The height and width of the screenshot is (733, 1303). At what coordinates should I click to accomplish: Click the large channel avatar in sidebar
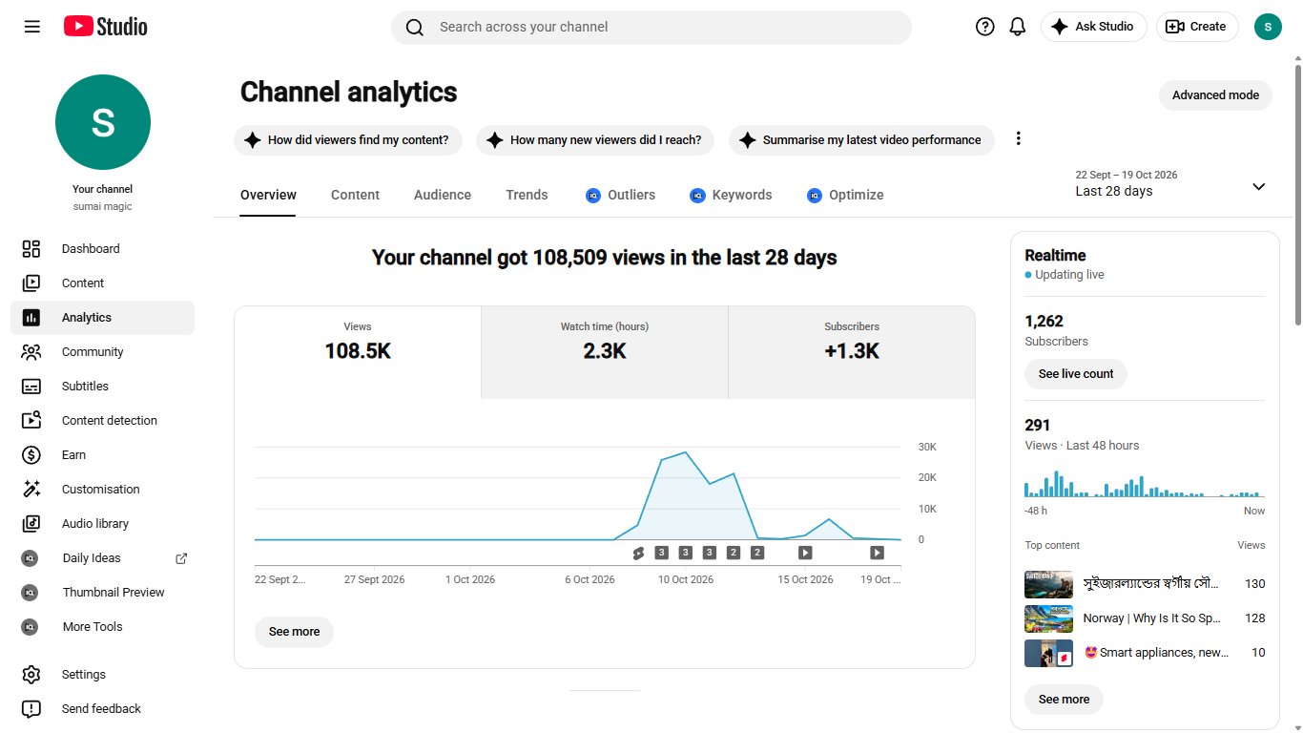click(103, 122)
